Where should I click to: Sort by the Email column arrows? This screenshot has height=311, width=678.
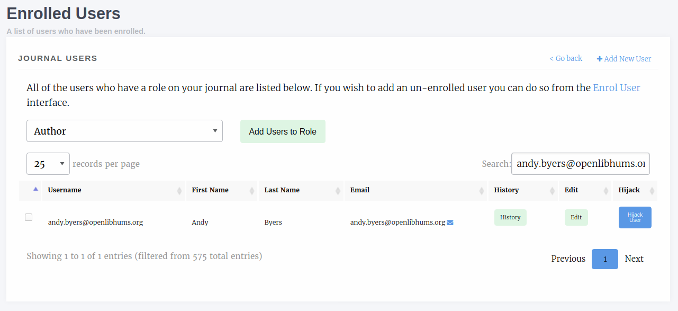482,191
